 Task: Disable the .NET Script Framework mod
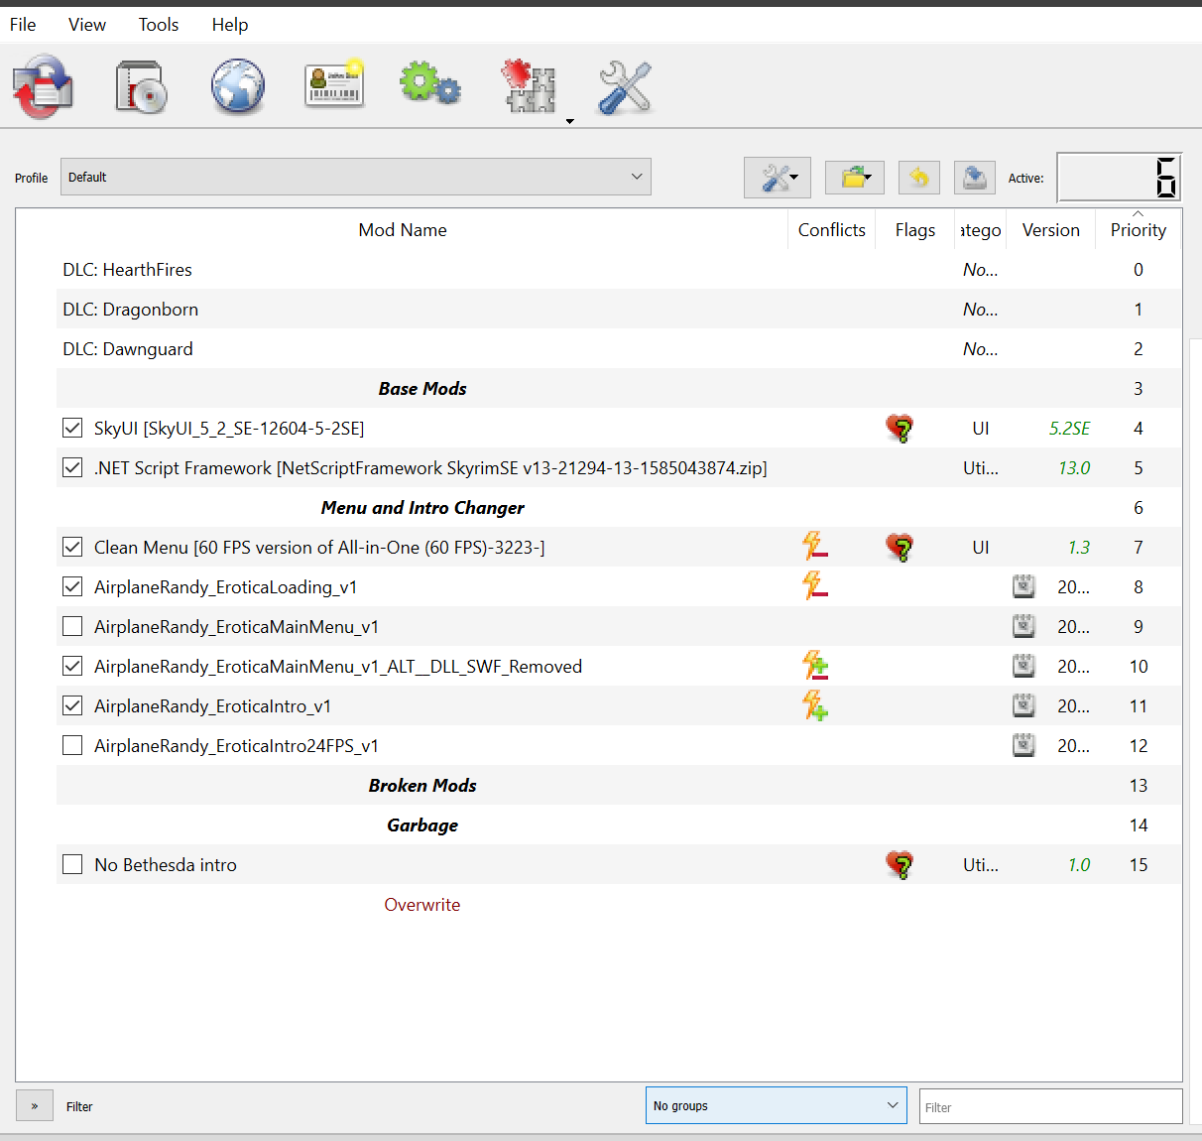click(72, 467)
